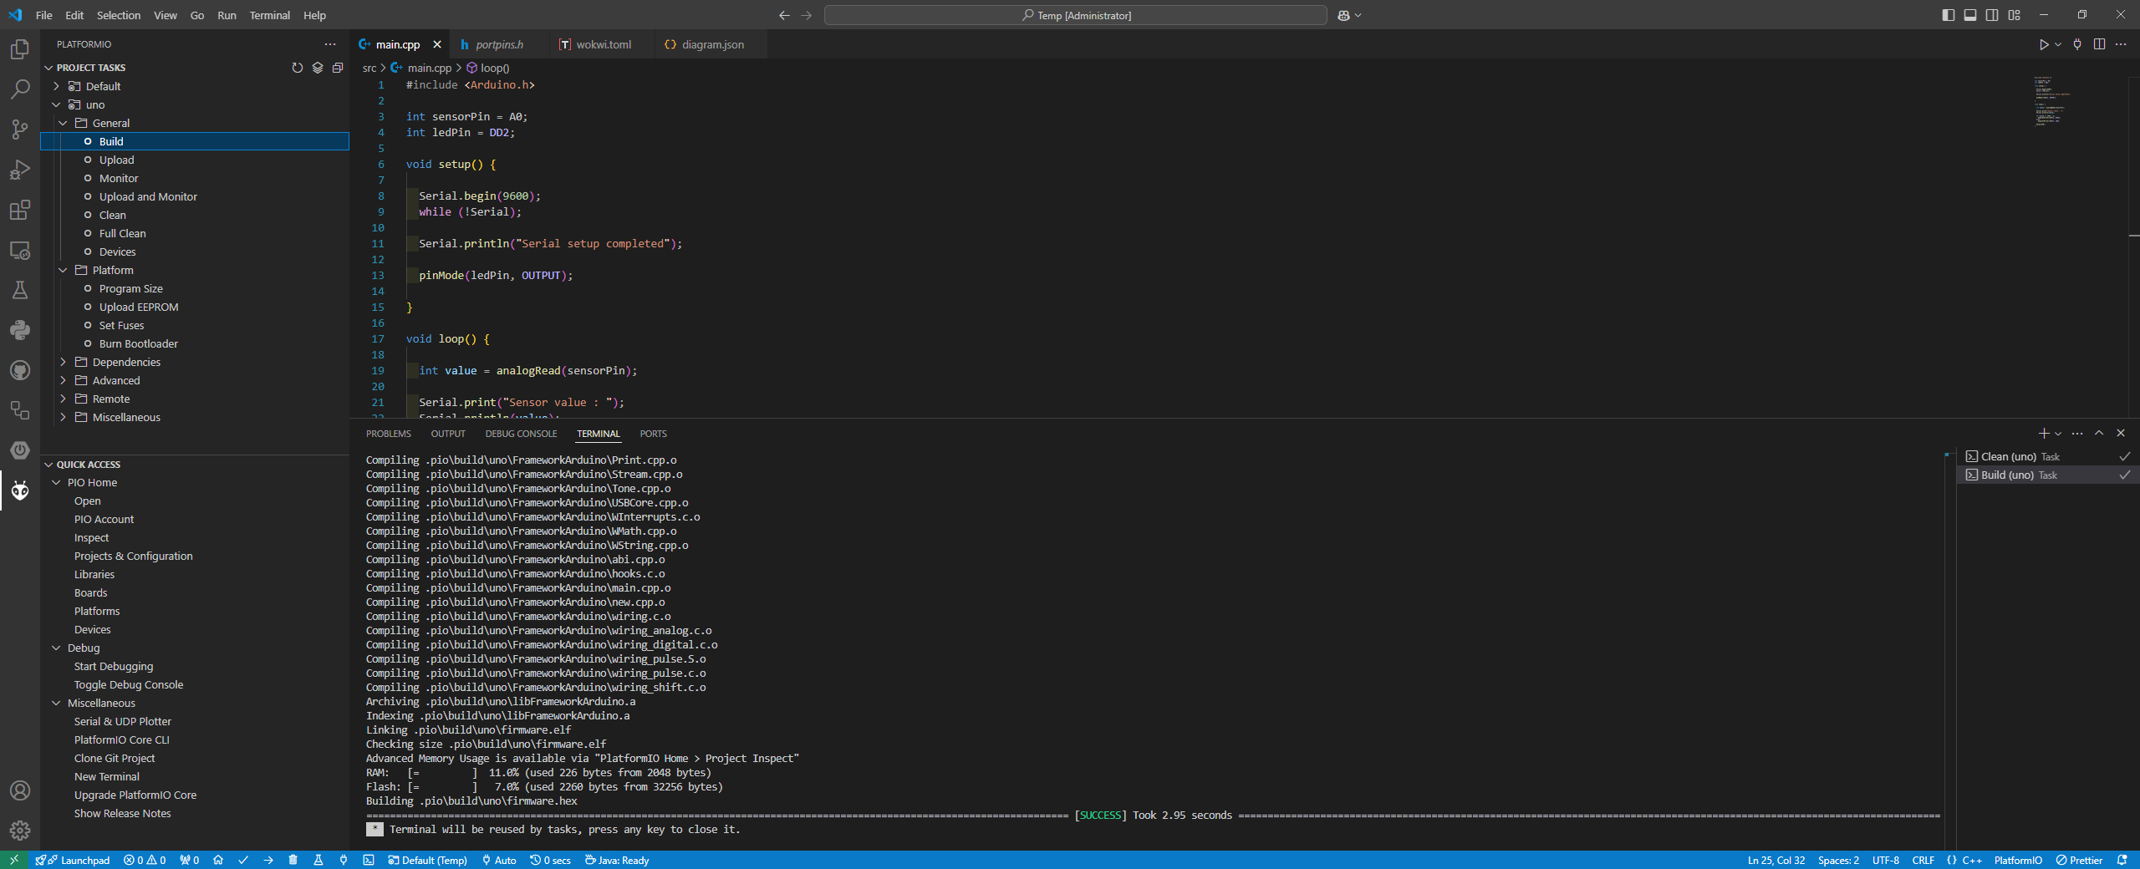
Task: Click the PlatformIO Home icon in status bar
Action: 218,860
